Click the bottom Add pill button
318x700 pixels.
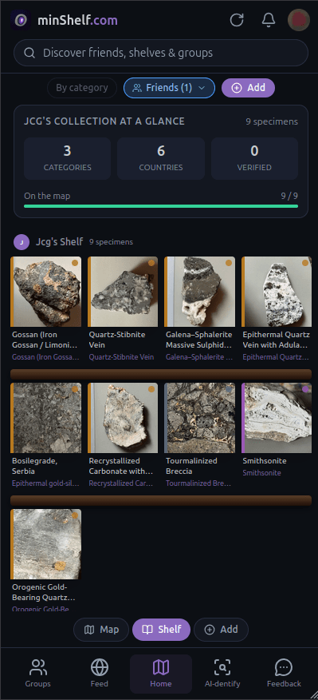[221, 630]
